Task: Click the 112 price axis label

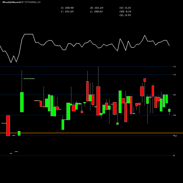Action: tap(175, 67)
